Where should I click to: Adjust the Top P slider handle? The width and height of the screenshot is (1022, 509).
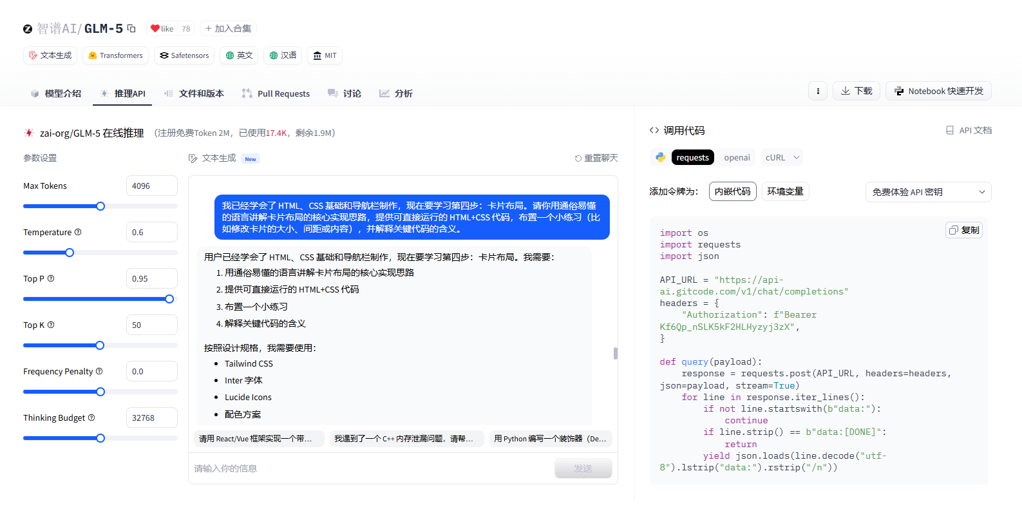[x=169, y=299]
